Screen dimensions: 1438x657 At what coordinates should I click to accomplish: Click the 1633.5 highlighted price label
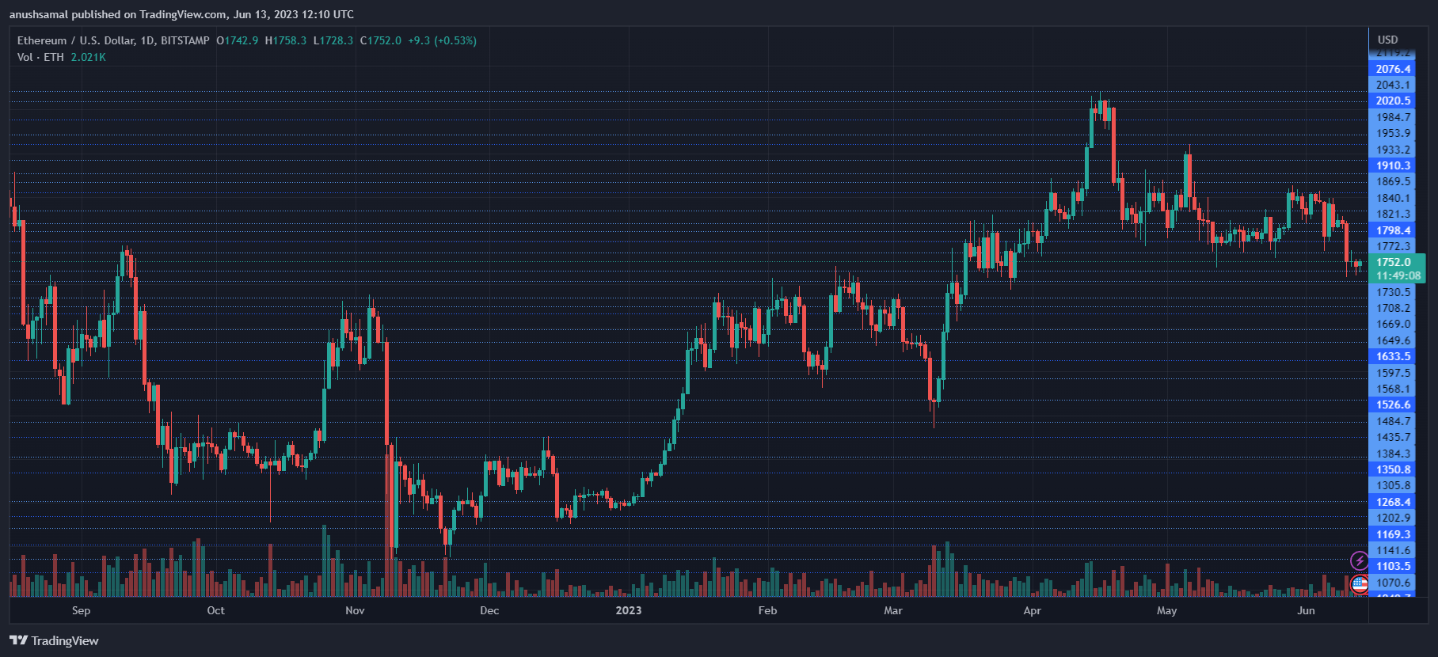pos(1393,356)
